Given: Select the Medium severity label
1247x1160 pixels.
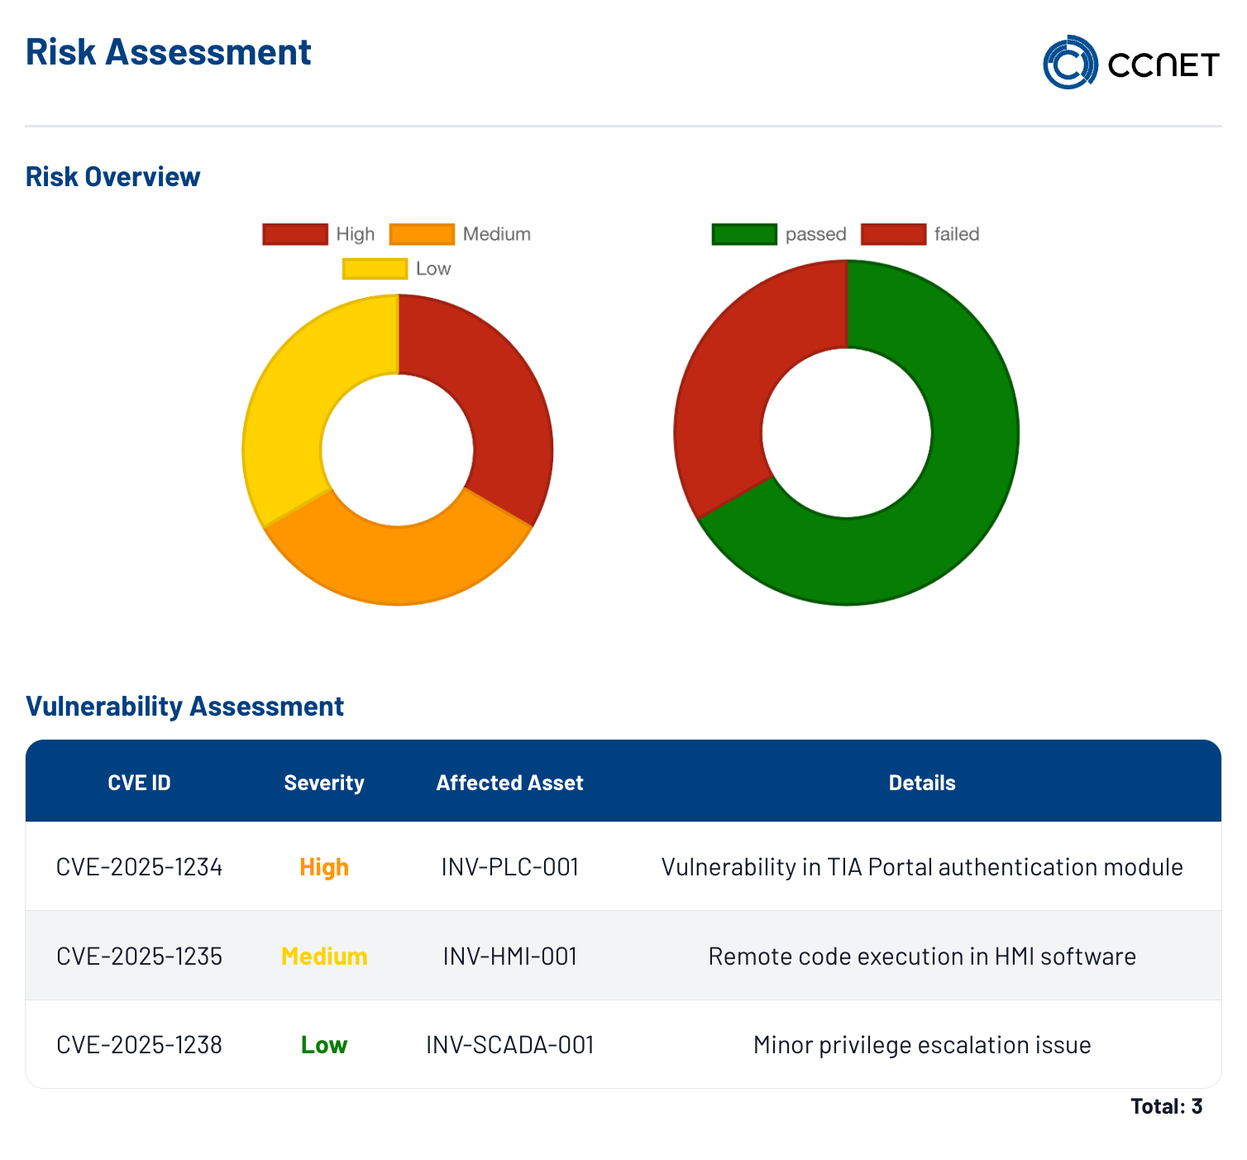Looking at the screenshot, I should [x=324, y=956].
